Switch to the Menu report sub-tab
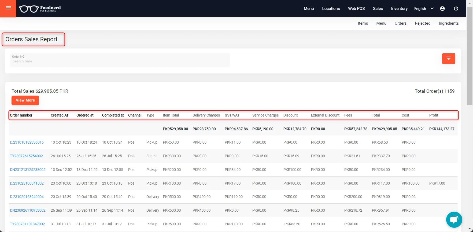This screenshot has height=232, width=473. [381, 23]
